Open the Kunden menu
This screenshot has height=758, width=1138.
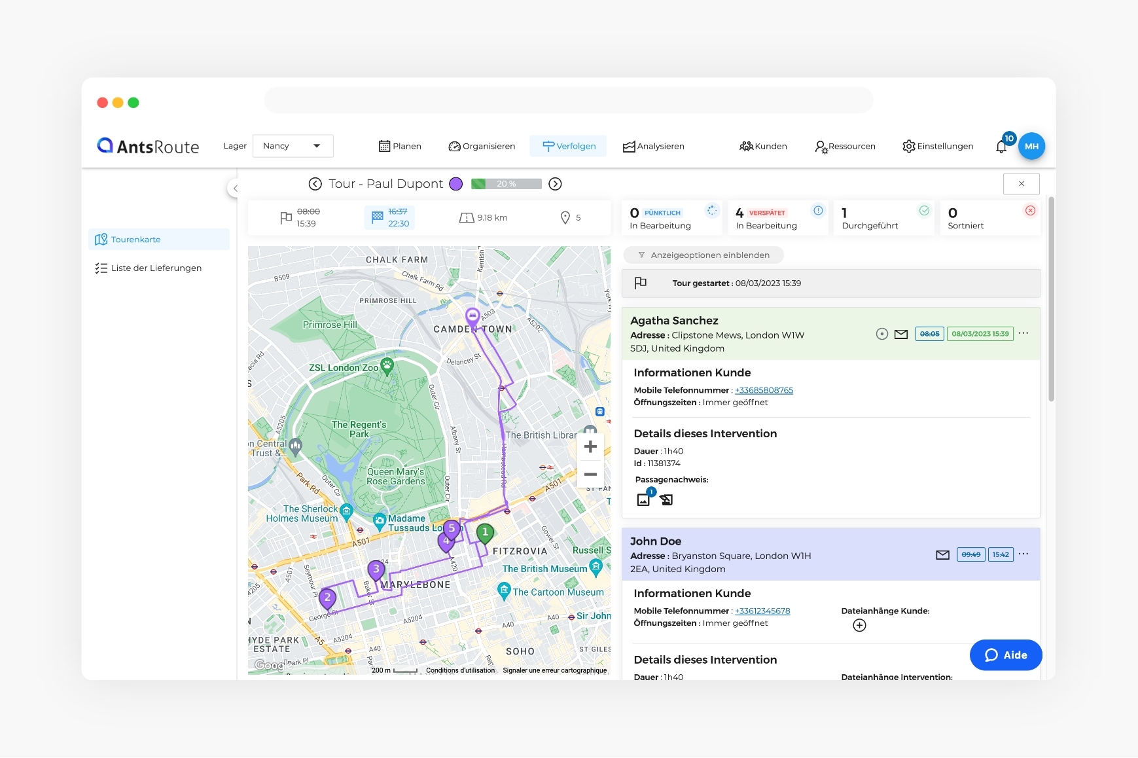763,146
